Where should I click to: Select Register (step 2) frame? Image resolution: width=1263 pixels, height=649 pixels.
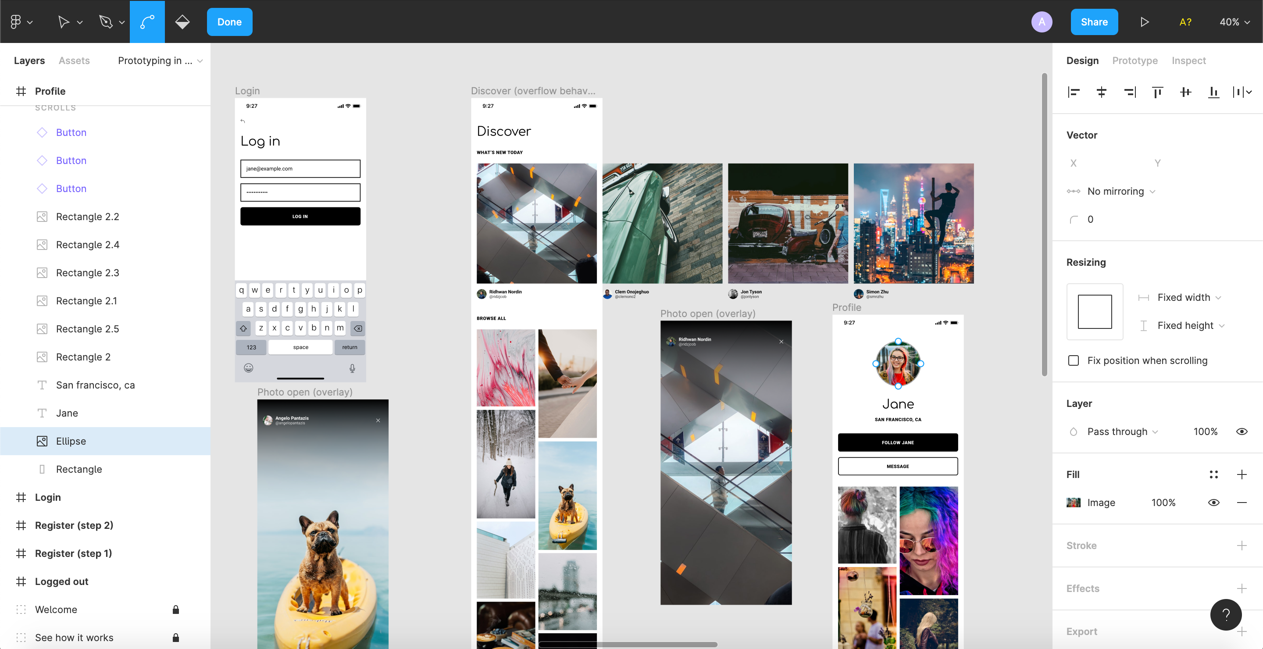coord(105,525)
